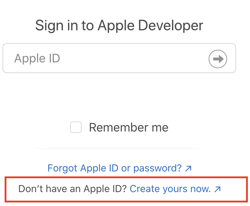Click the external-link arrow beside Forgot password link
This screenshot has height=206, width=250.
point(189,169)
